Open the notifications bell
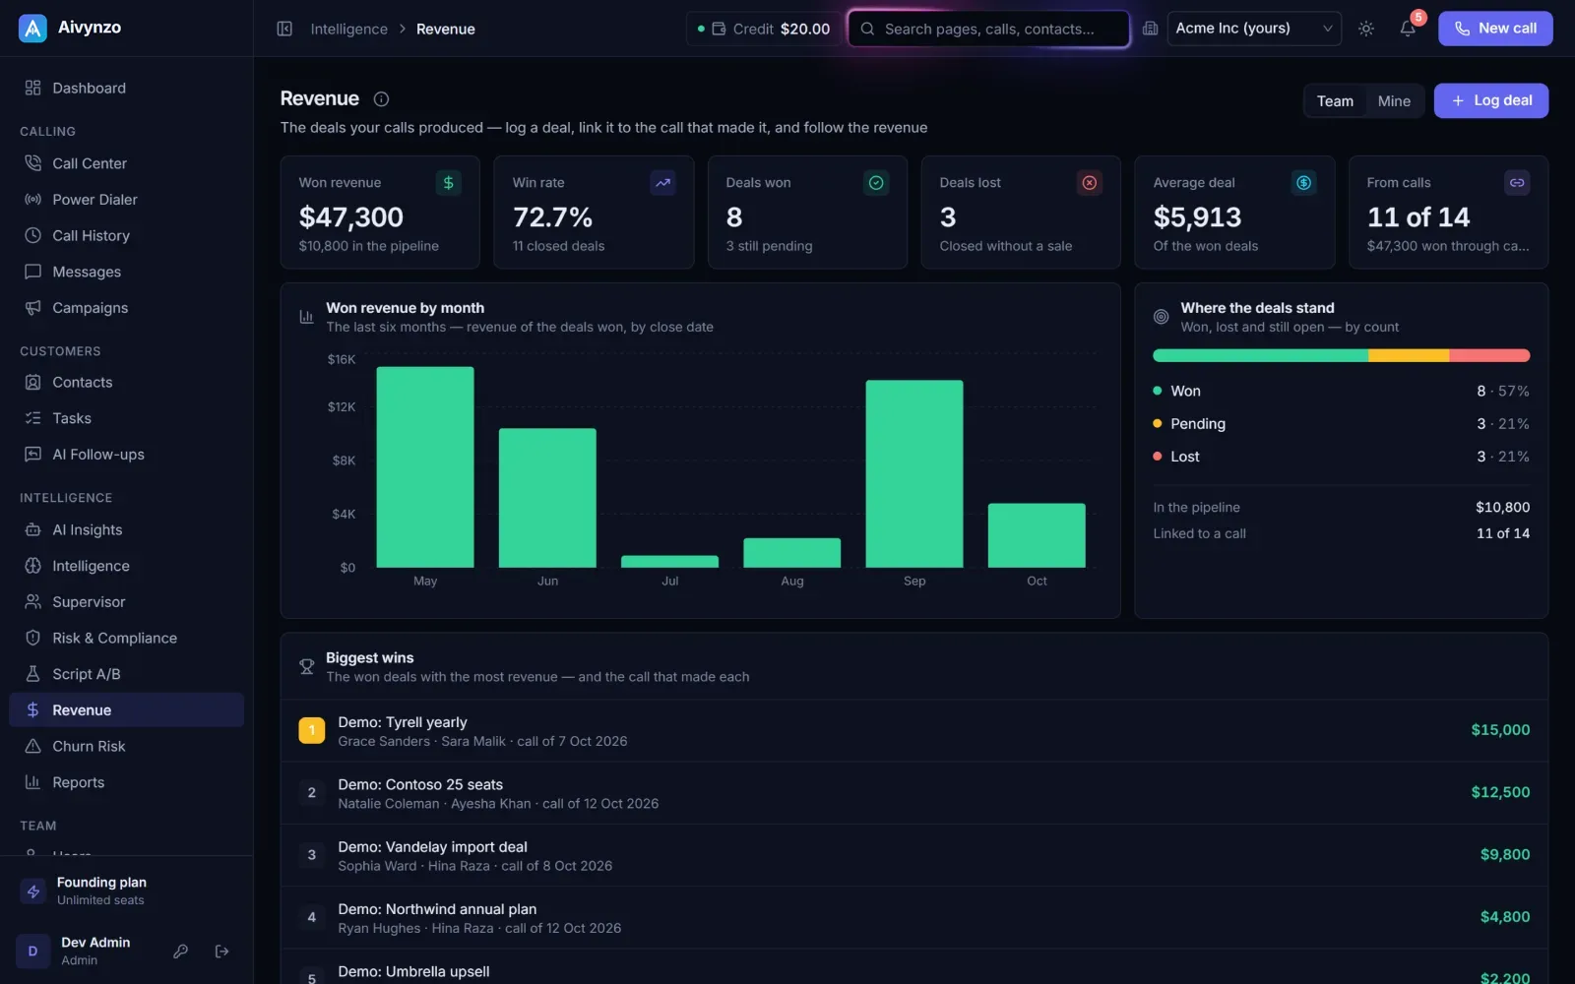This screenshot has width=1575, height=984. 1408,29
